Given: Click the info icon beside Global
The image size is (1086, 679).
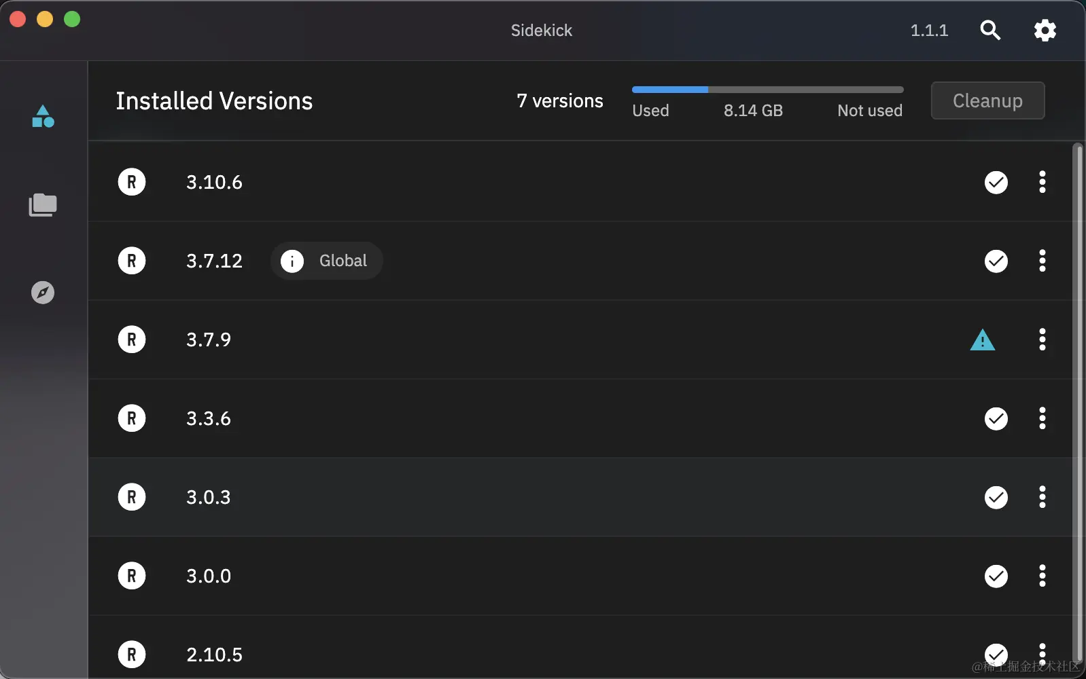Looking at the screenshot, I should (x=292, y=261).
